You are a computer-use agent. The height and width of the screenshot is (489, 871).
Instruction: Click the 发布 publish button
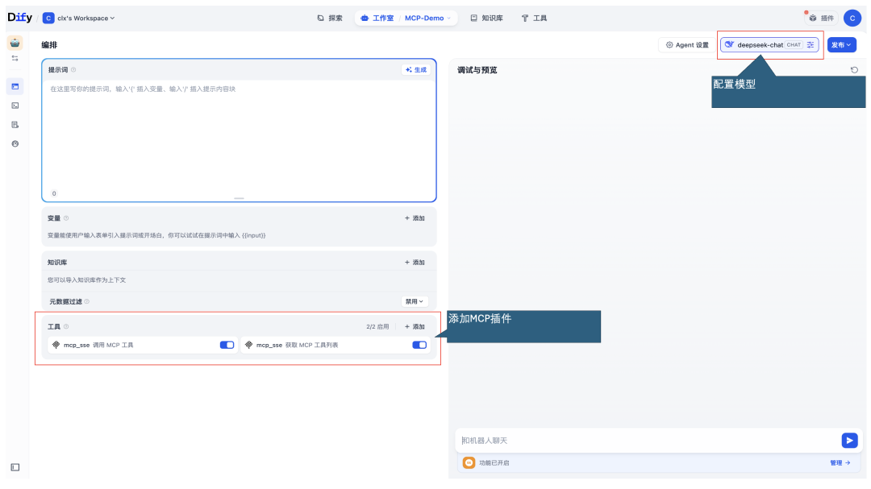[841, 45]
